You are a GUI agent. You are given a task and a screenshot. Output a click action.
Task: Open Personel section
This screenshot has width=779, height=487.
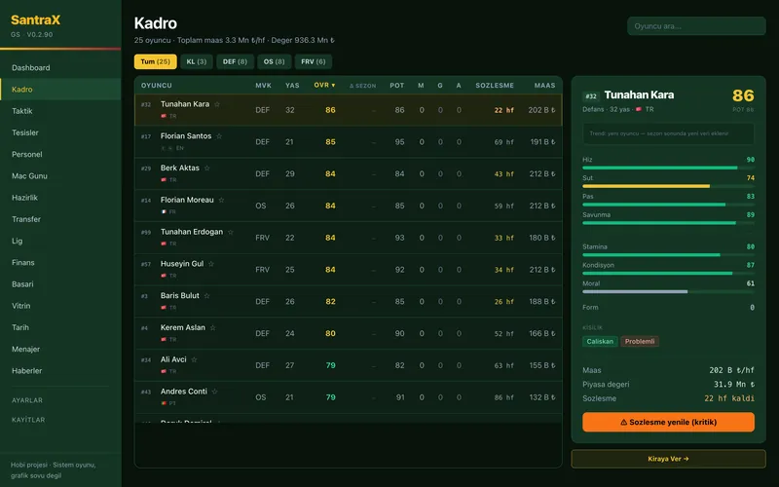60,154
